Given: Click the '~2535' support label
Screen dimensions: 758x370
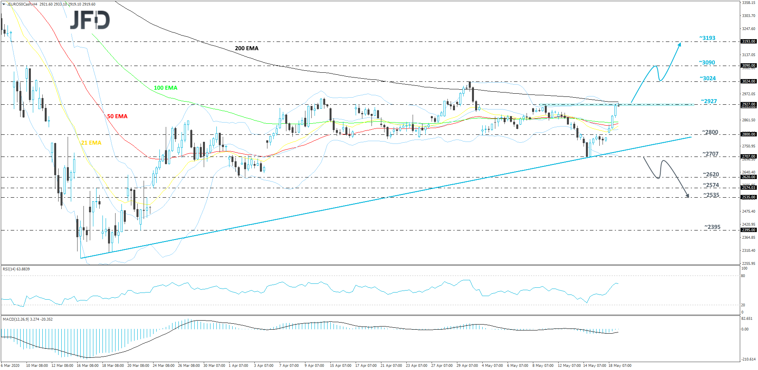Looking at the screenshot, I should tap(711, 195).
